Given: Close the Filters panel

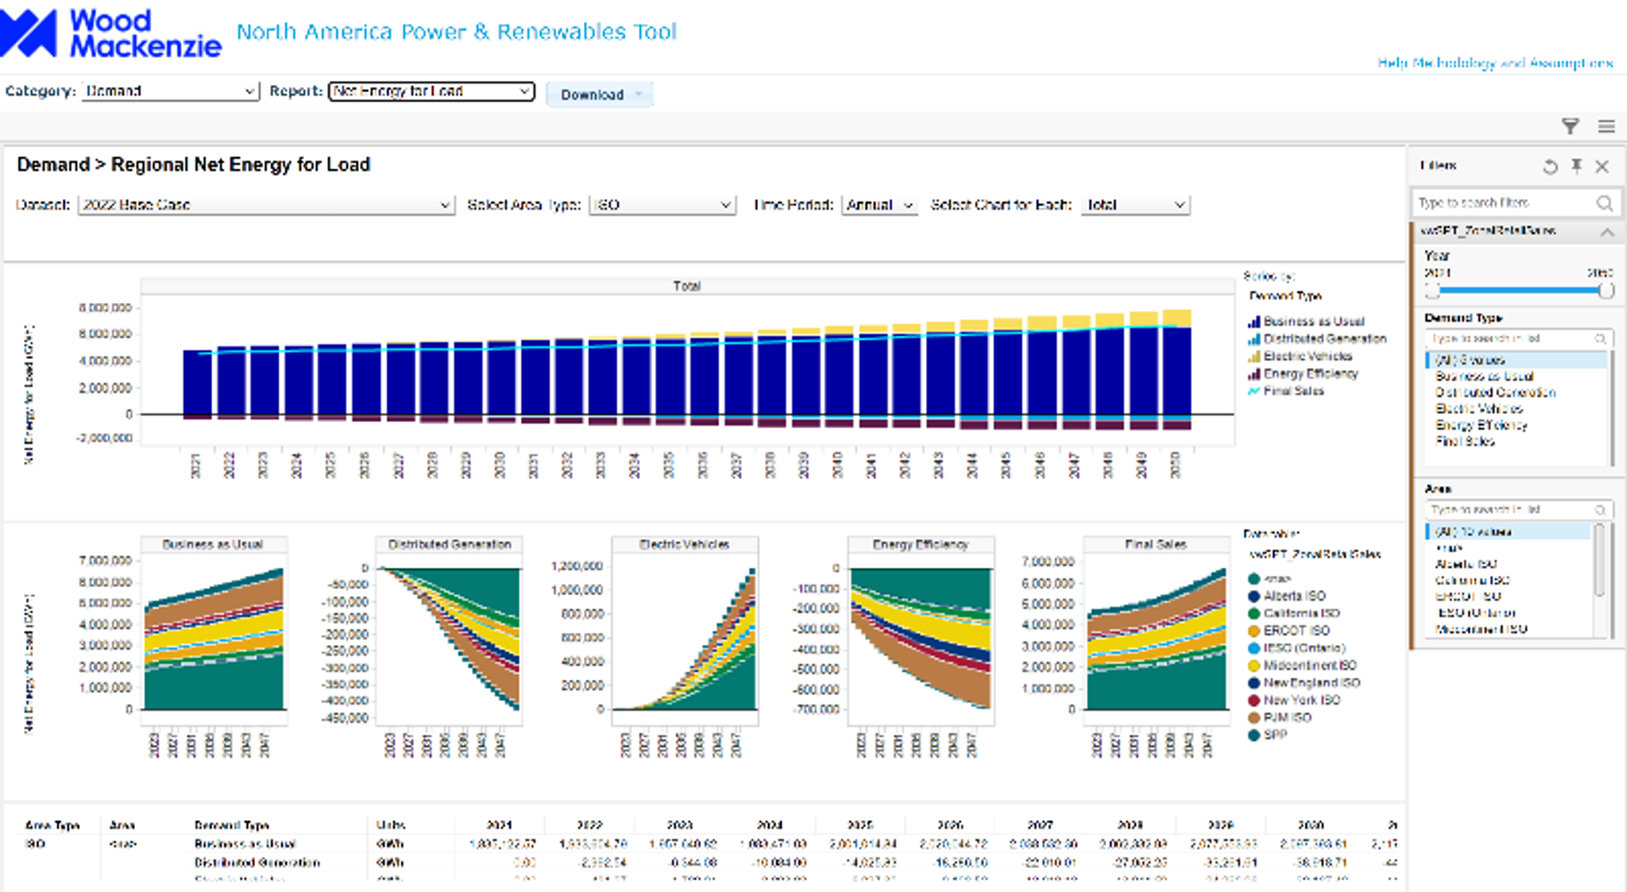Looking at the screenshot, I should tap(1602, 166).
